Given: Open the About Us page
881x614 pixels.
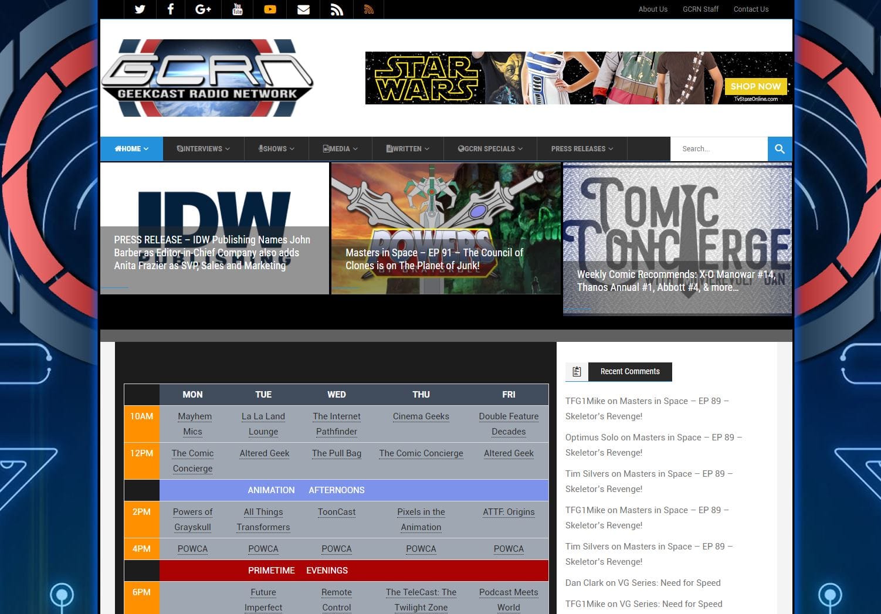Looking at the screenshot, I should [653, 9].
